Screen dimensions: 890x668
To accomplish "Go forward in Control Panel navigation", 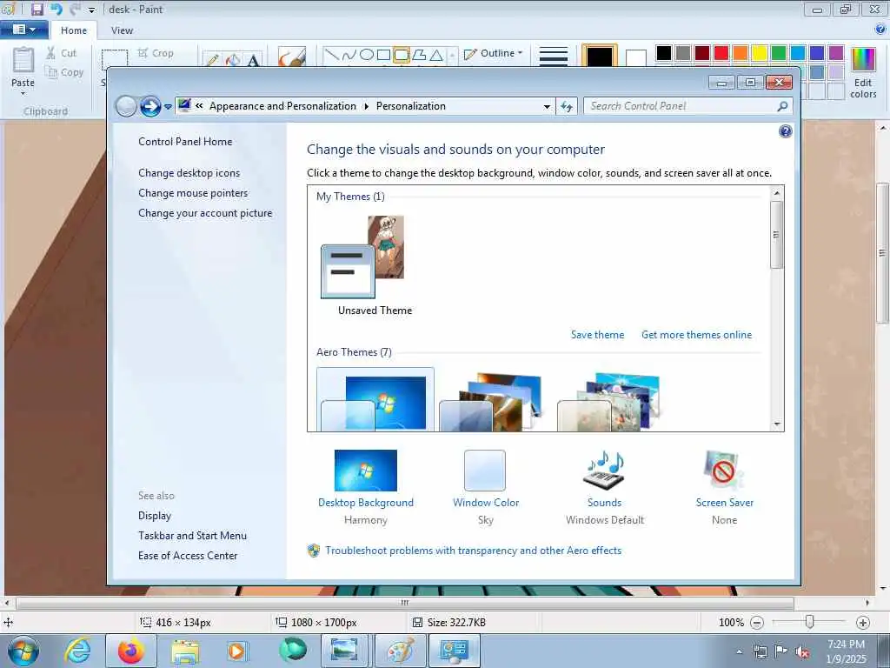I will point(150,106).
